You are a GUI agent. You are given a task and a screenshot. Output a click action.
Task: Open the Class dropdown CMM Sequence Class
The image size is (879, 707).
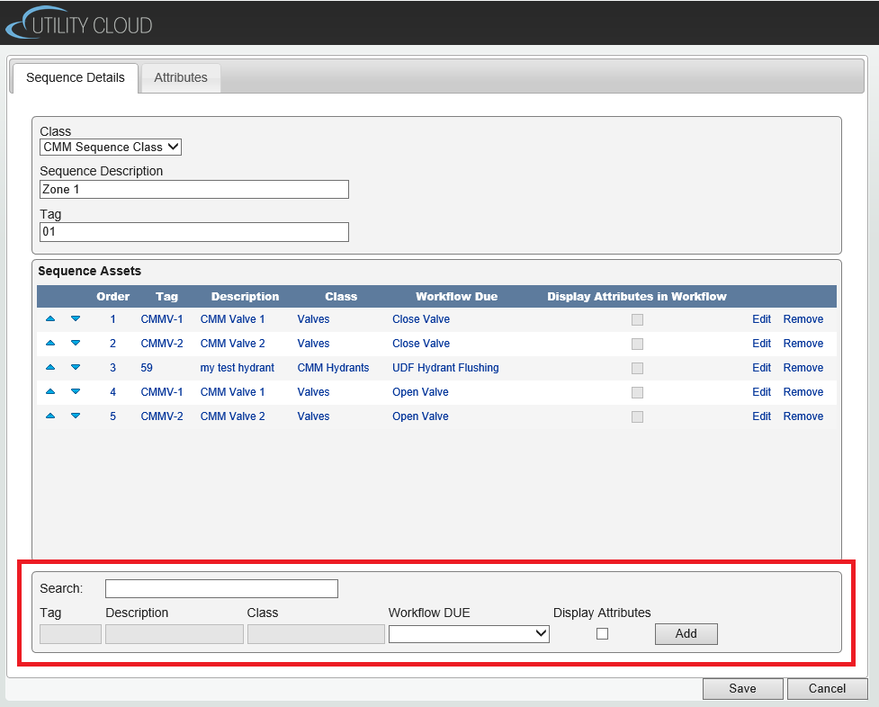111,148
